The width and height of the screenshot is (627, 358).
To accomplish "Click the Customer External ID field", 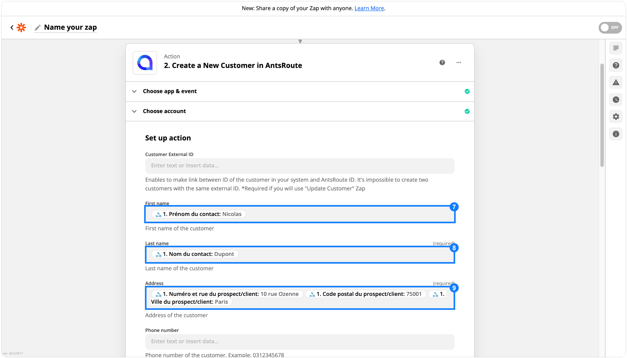I will coord(300,166).
